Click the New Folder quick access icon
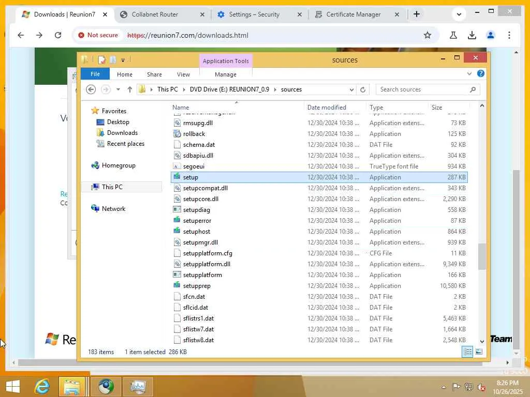The width and height of the screenshot is (530, 397). 113,60
